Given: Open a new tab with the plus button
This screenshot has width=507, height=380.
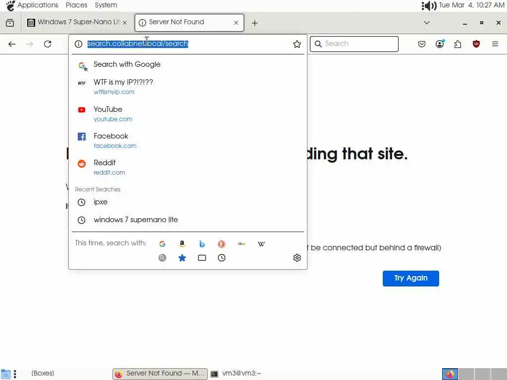Looking at the screenshot, I should (x=255, y=23).
